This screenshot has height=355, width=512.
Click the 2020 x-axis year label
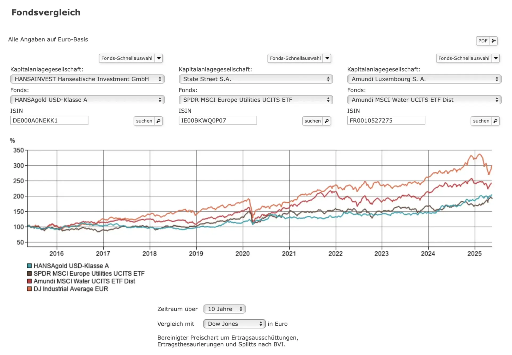coord(242,254)
